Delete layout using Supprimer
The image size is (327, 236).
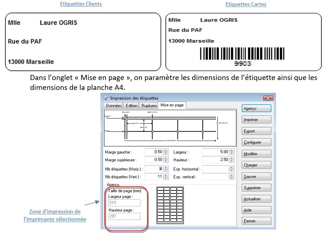(256, 188)
